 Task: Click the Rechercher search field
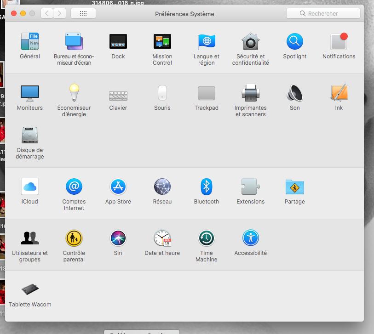pos(324,14)
